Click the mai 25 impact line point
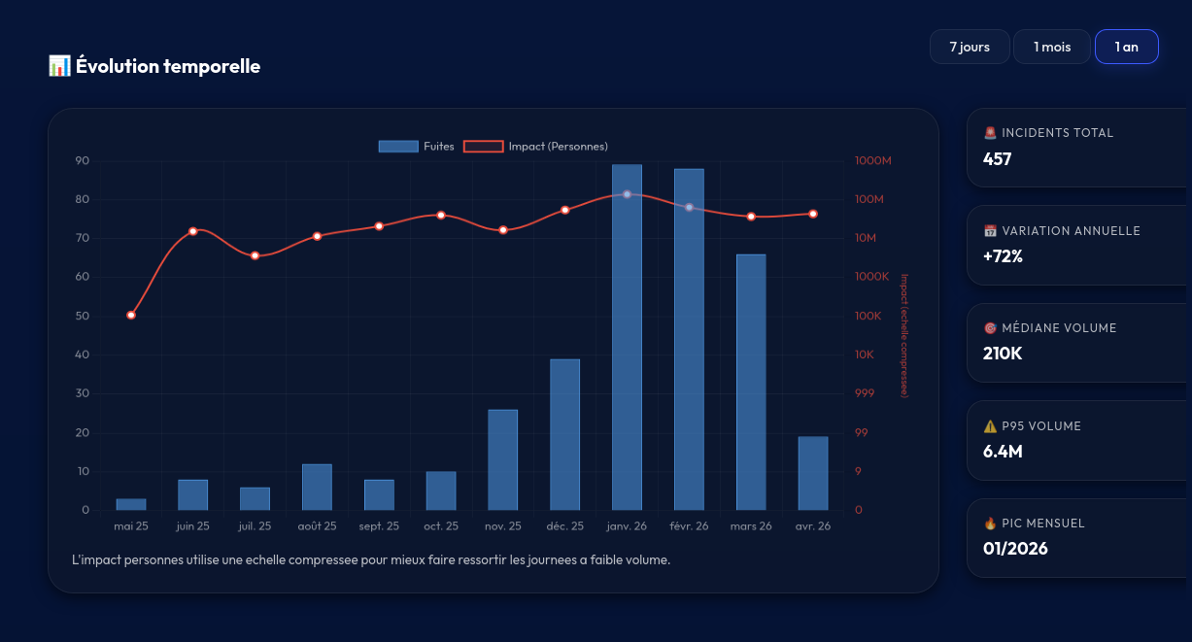Screen dimensions: 1192x642 (x=131, y=315)
